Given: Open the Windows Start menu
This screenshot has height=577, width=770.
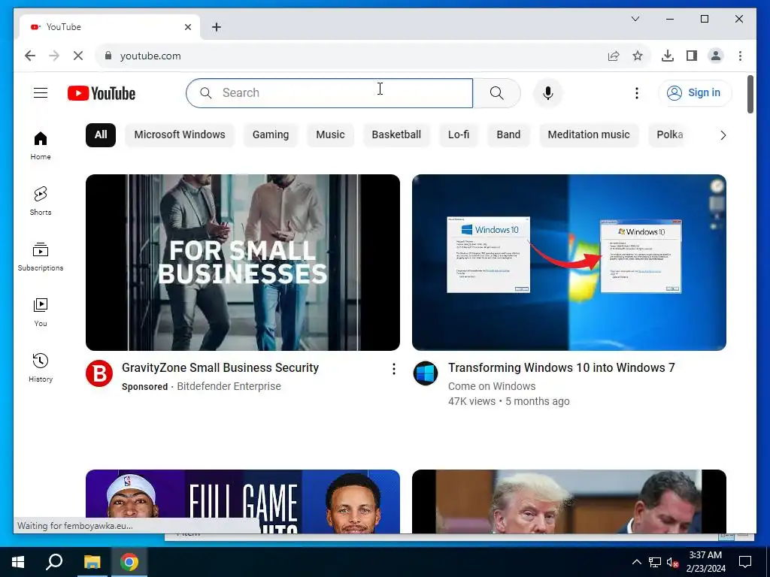Looking at the screenshot, I should click(x=18, y=562).
